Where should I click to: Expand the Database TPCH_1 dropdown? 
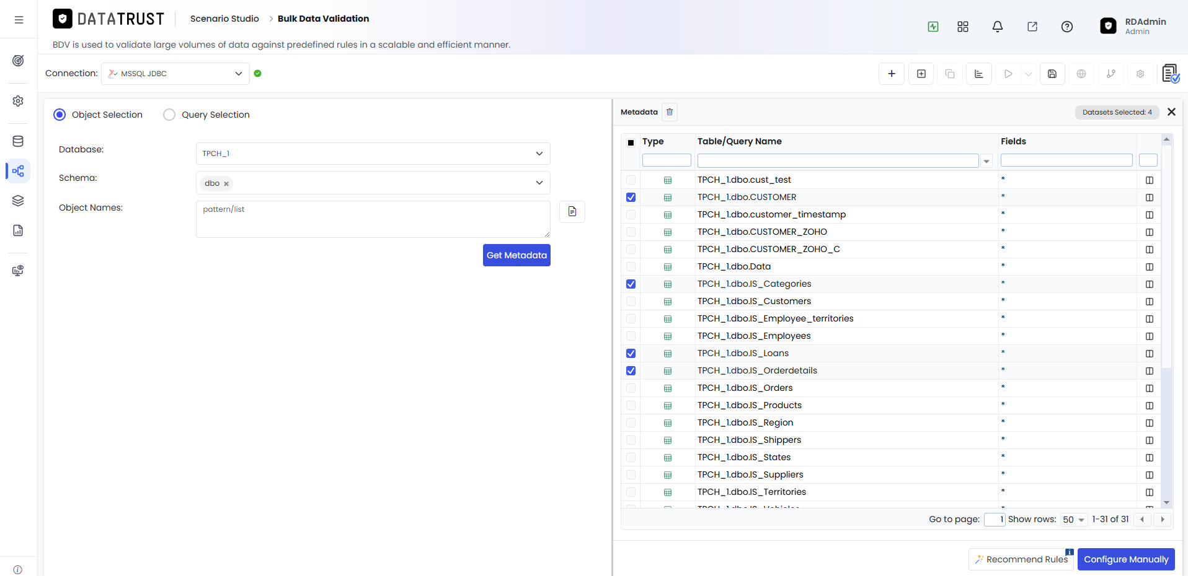coord(373,154)
